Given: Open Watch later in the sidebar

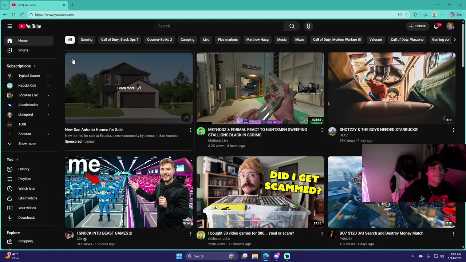Looking at the screenshot, I should (29, 188).
